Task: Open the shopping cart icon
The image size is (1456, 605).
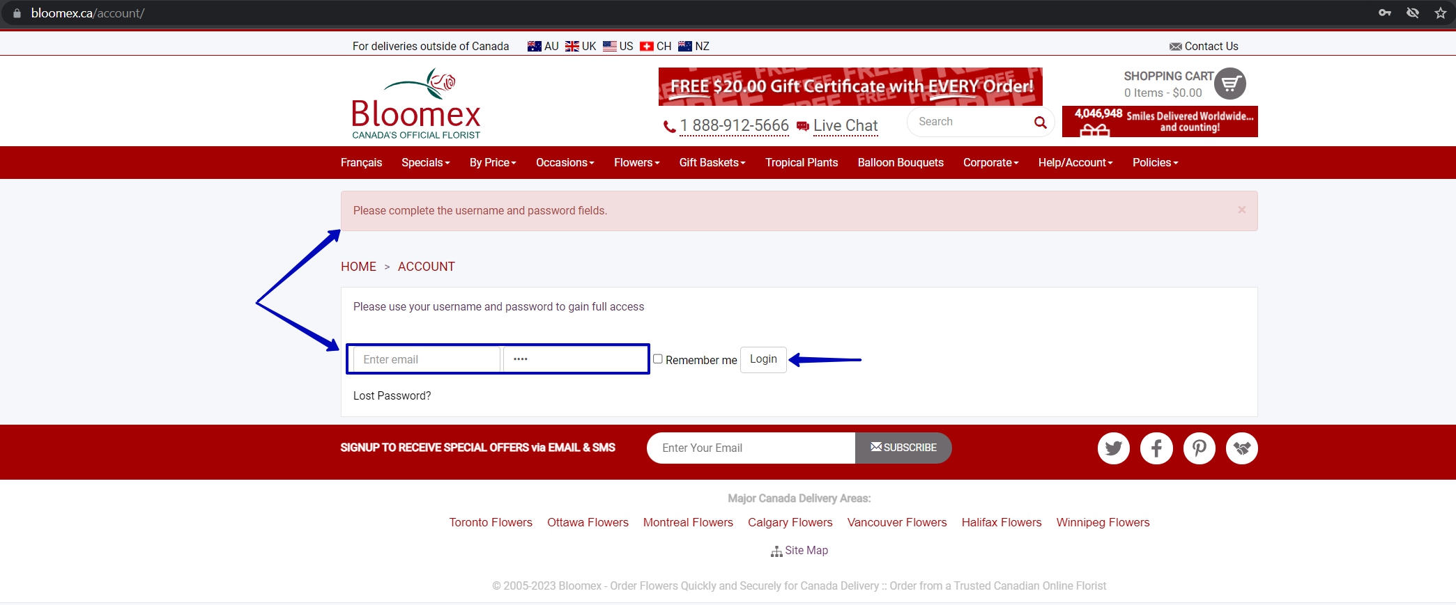Action: (x=1230, y=84)
